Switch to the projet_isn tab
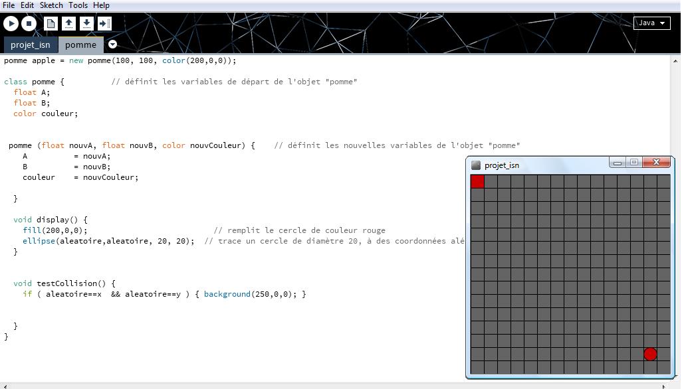The height and width of the screenshot is (389, 682). point(31,44)
